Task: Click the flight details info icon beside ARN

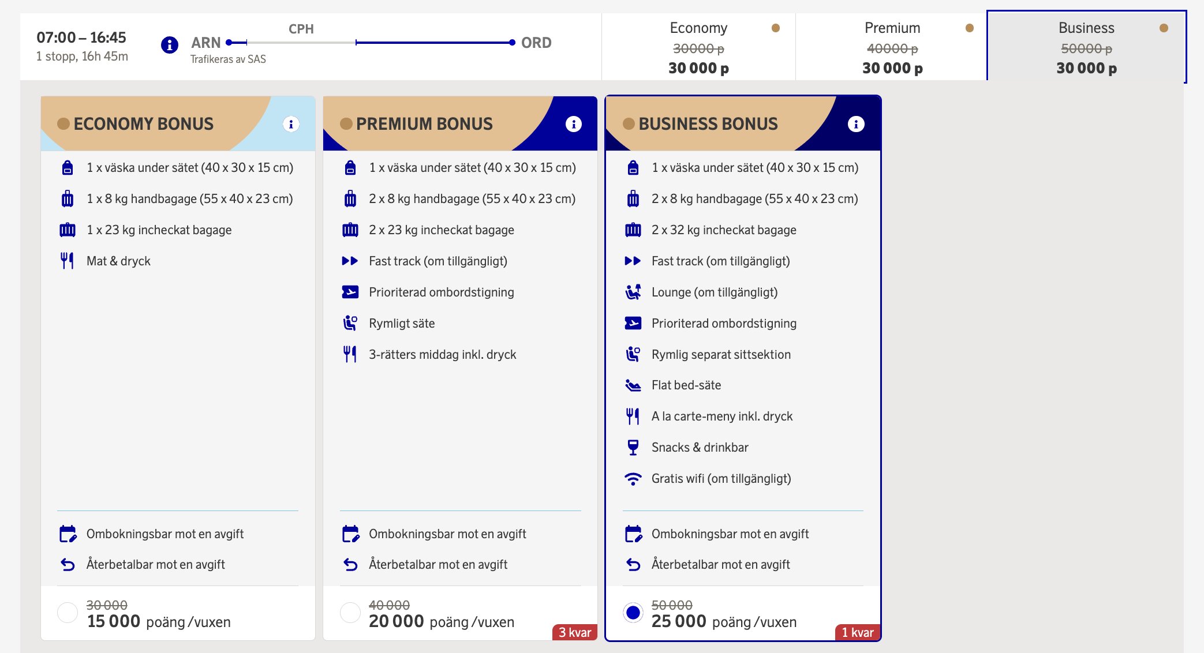Action: (x=169, y=44)
